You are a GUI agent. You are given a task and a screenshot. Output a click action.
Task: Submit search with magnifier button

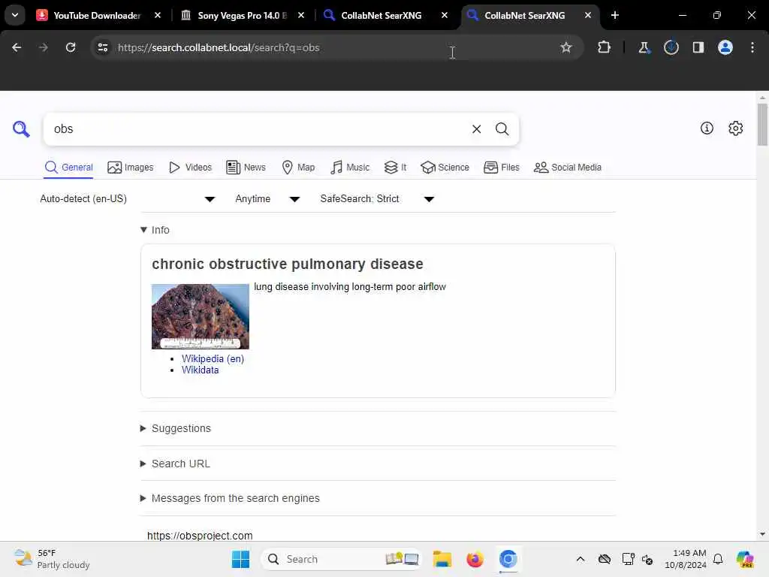(x=502, y=129)
